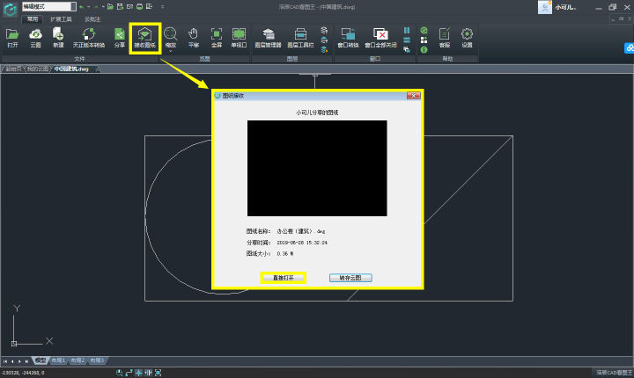Select the 天正版本转换 conversion tool
The width and height of the screenshot is (634, 378).
(x=88, y=37)
